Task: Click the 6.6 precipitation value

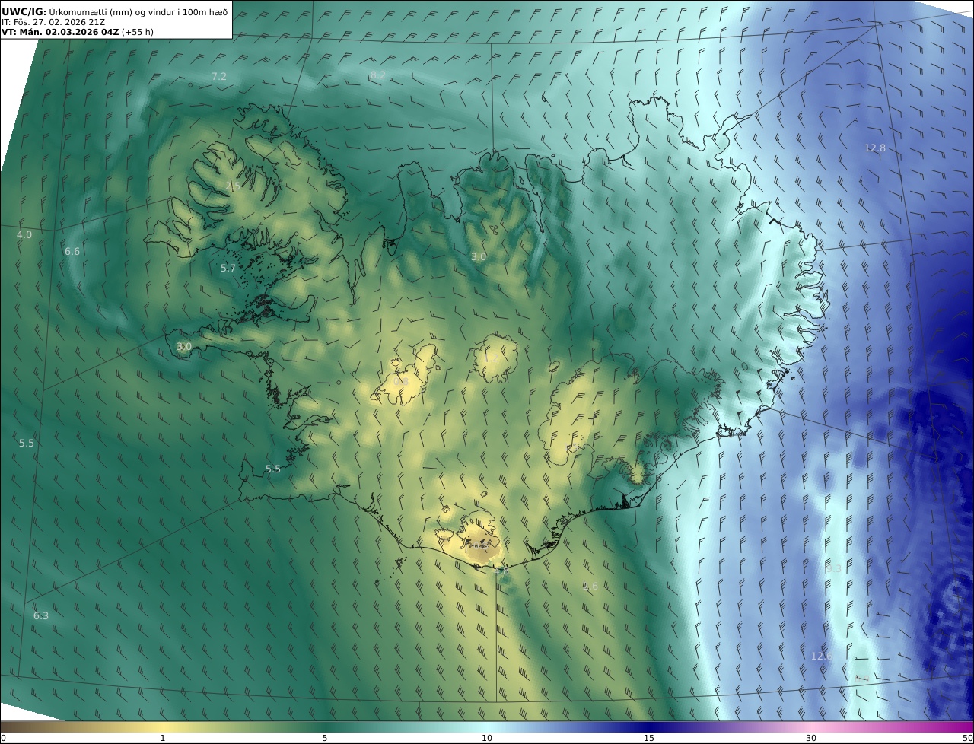Action: pyautogui.click(x=72, y=252)
